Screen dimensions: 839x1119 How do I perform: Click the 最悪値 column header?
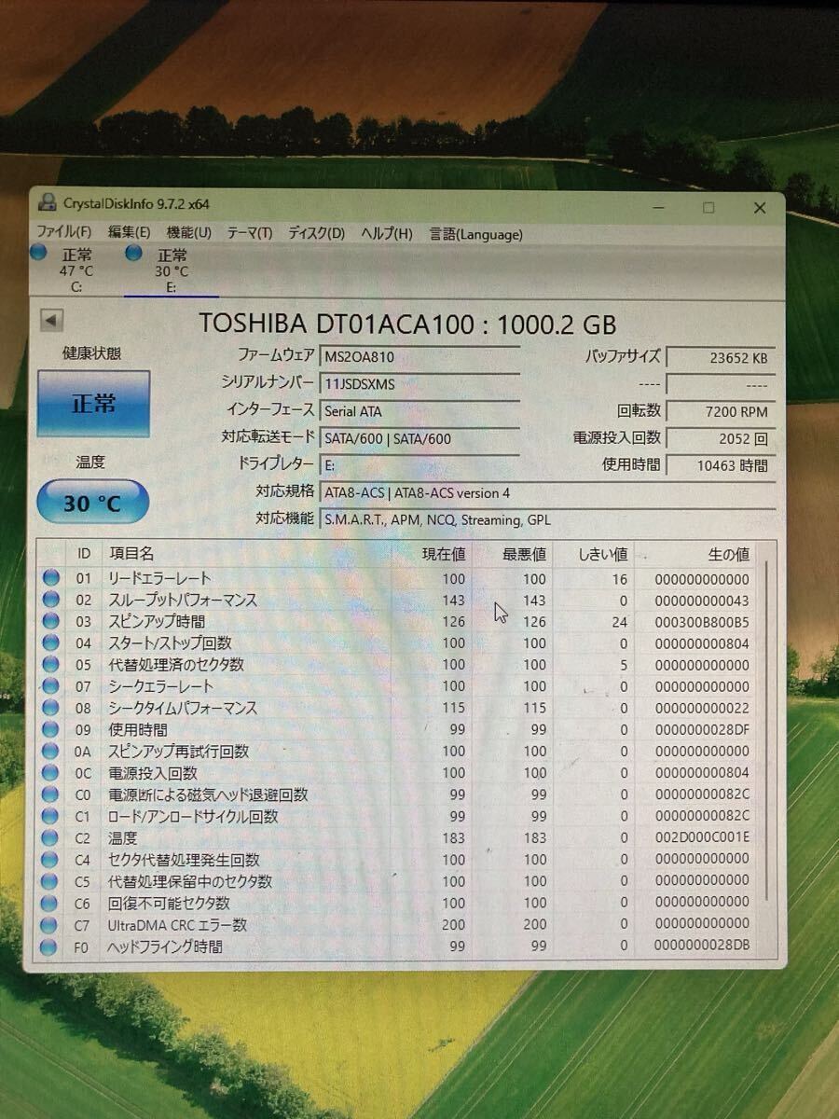pos(523,554)
